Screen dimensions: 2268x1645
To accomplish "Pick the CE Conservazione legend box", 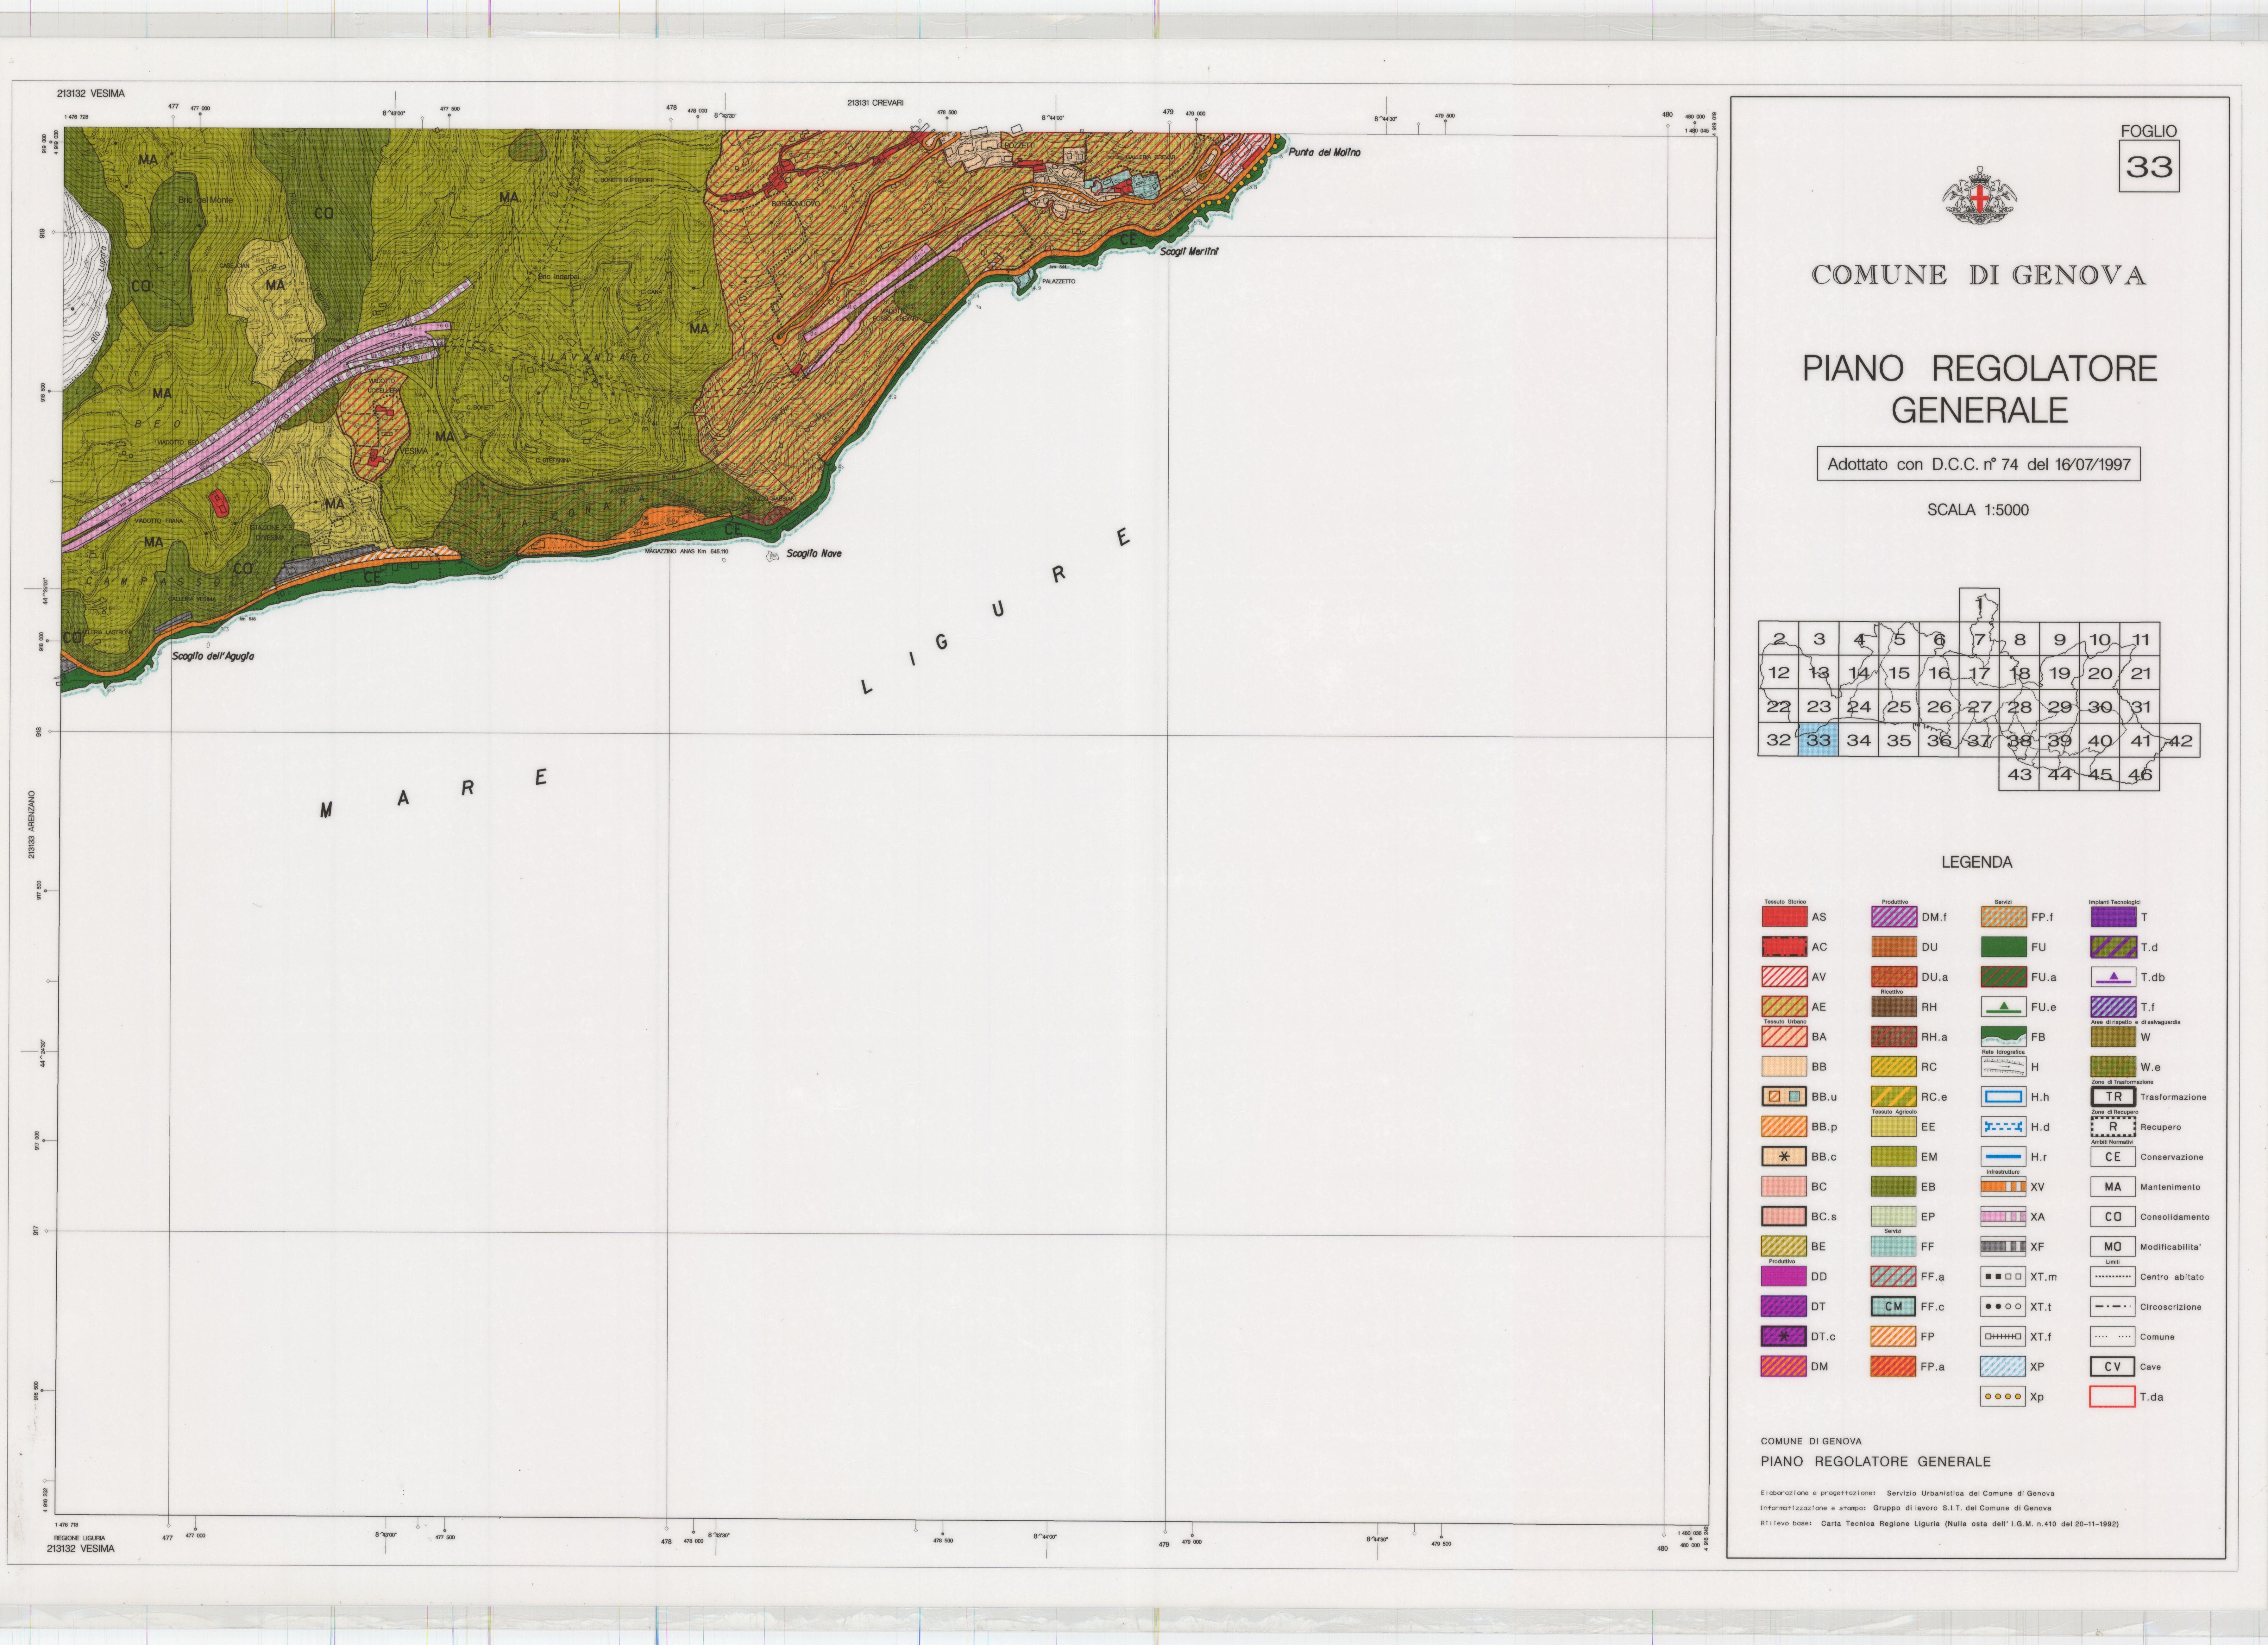I will 2113,1157.
